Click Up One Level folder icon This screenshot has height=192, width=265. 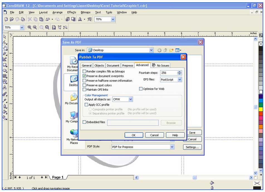coord(165,50)
